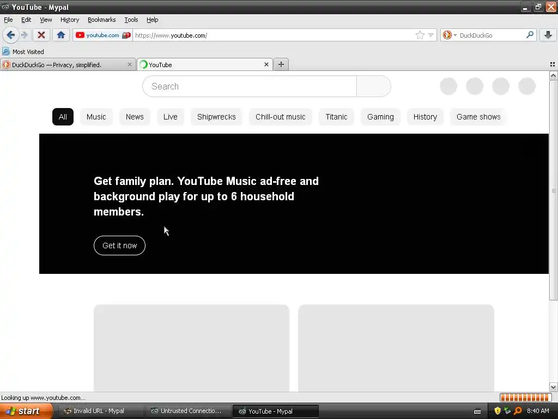Select the News filter chip
Viewport: 558px width, 419px height.
135,117
